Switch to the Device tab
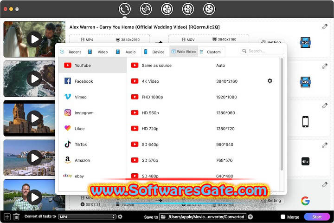The image size is (334, 223). coord(156,52)
